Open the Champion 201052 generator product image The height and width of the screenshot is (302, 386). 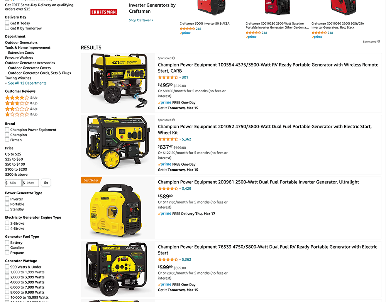tap(118, 142)
